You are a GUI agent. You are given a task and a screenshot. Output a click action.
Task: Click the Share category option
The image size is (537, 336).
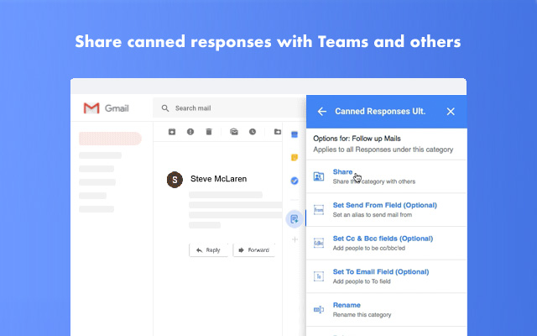(x=386, y=176)
